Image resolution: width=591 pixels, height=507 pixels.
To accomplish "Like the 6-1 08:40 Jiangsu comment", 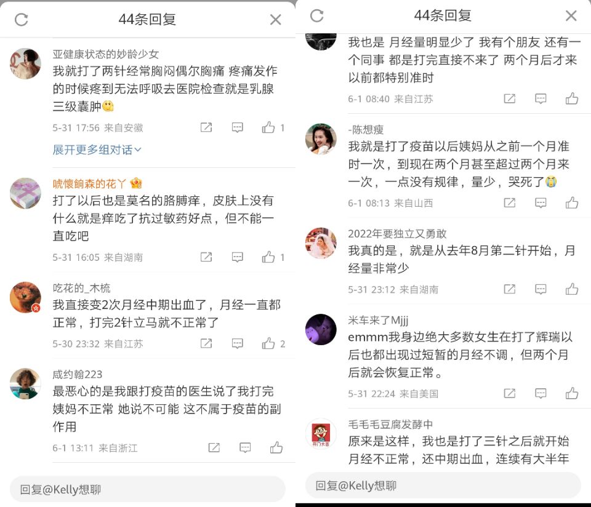I will click(572, 98).
